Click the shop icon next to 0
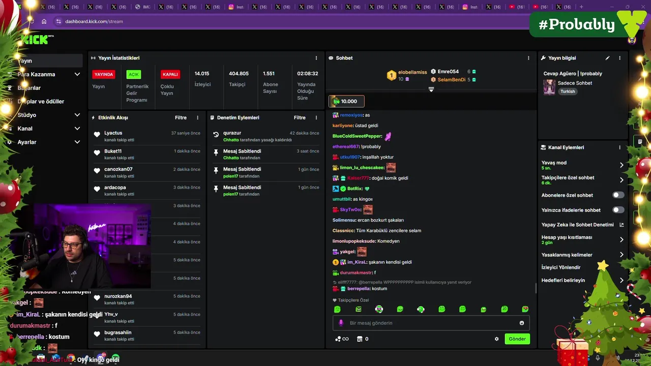The image size is (651, 366). pyautogui.click(x=360, y=339)
